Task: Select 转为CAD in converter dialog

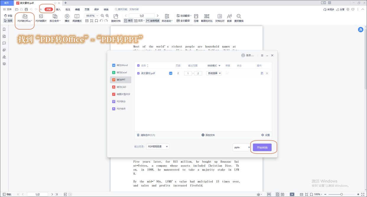Action: [x=120, y=87]
